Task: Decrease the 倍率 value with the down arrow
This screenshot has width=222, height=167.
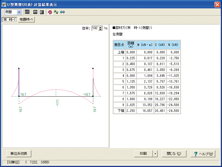Action: [x=100, y=30]
